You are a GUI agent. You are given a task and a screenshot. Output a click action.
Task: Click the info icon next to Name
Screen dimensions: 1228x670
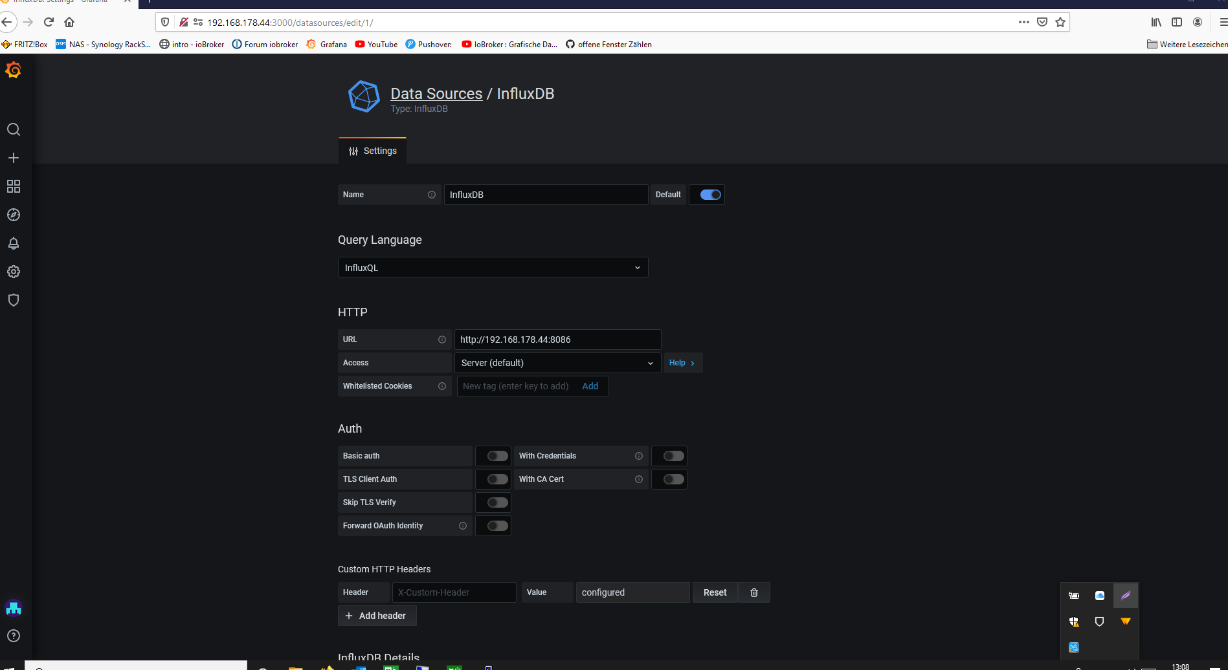(x=432, y=195)
